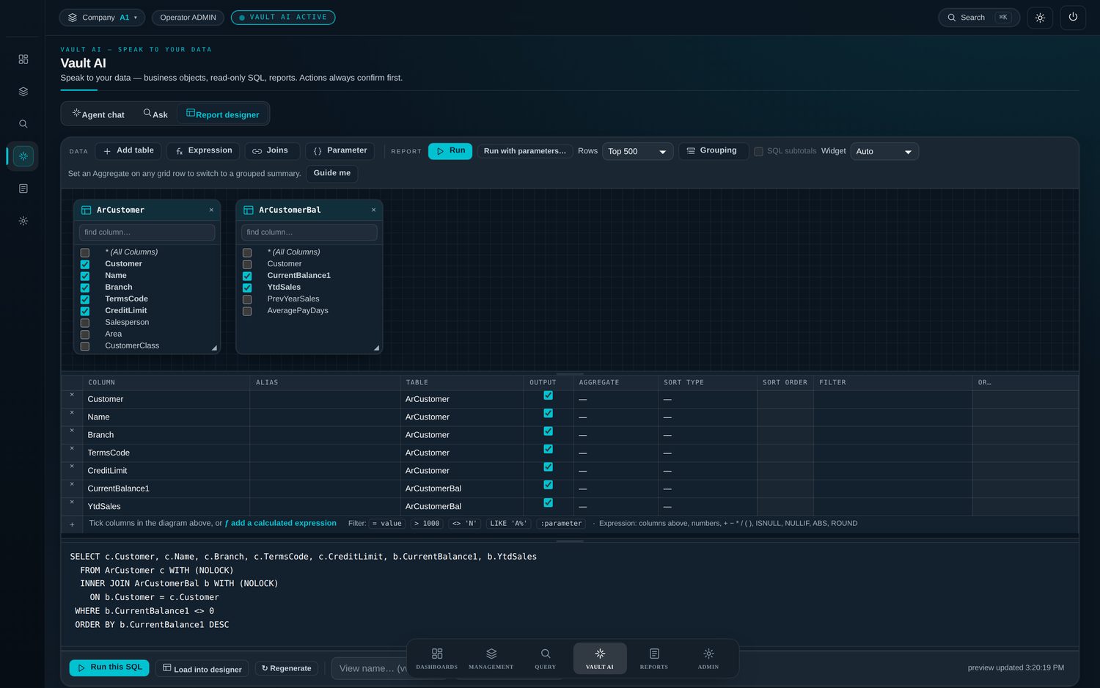Click the power logout icon

click(x=1073, y=18)
